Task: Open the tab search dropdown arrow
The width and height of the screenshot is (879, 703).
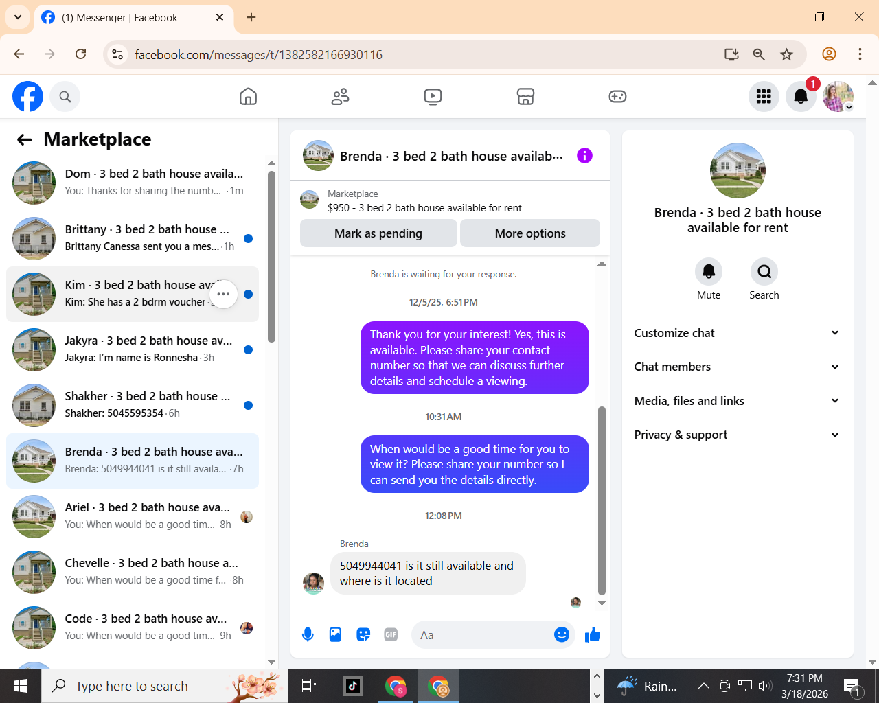Action: coord(18,17)
